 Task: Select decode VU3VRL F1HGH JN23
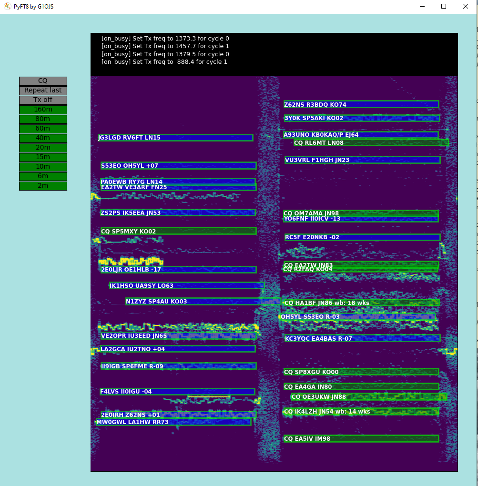click(362, 160)
